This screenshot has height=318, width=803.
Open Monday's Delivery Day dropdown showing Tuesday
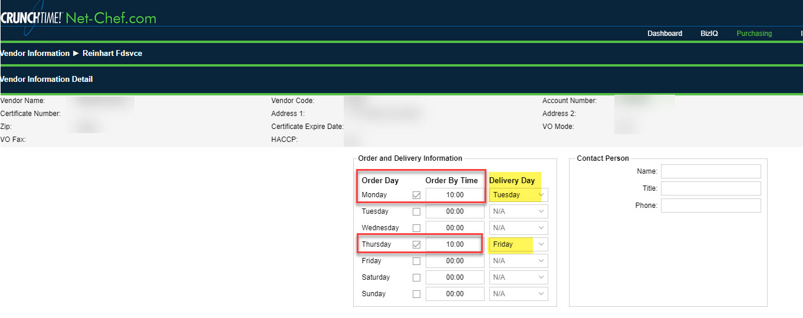pos(518,195)
